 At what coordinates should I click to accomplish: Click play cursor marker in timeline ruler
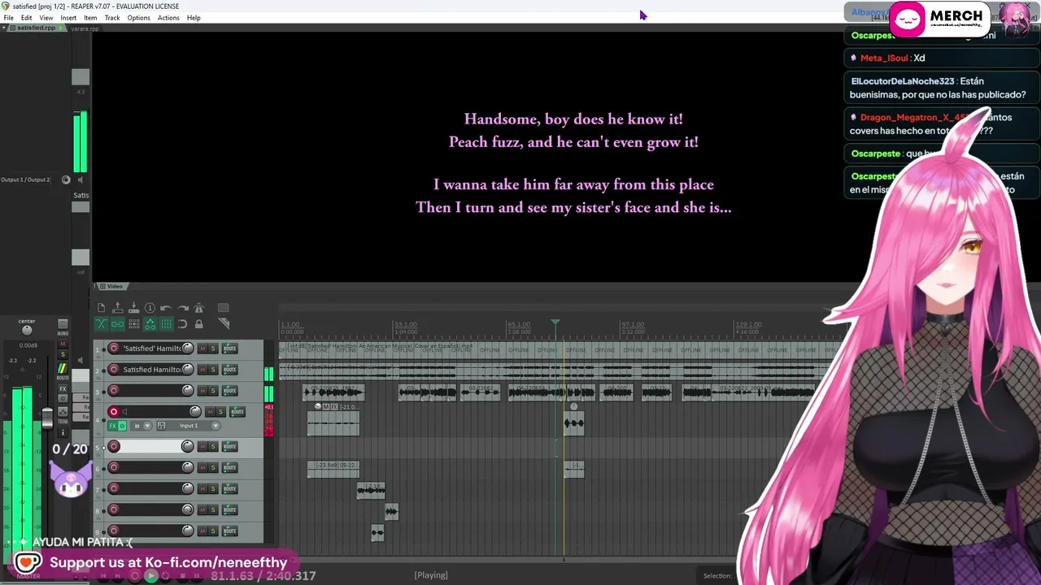555,323
